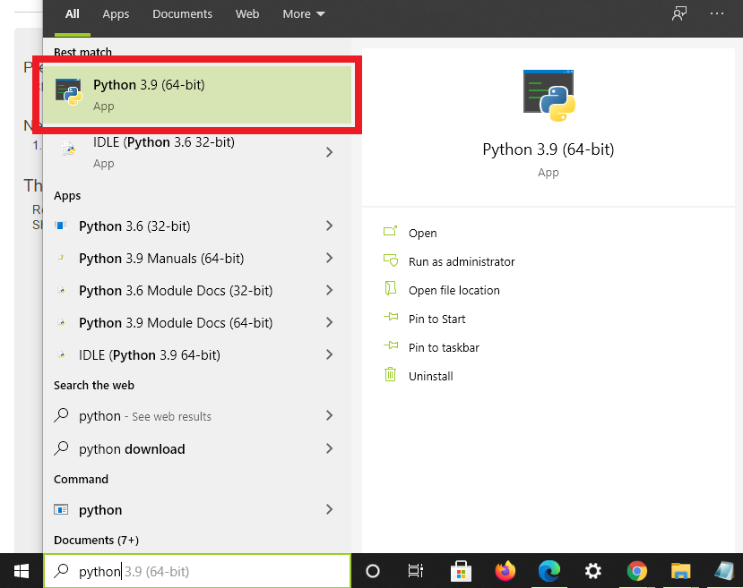743x588 pixels.
Task: Open the More filter dropdown
Action: tap(304, 13)
